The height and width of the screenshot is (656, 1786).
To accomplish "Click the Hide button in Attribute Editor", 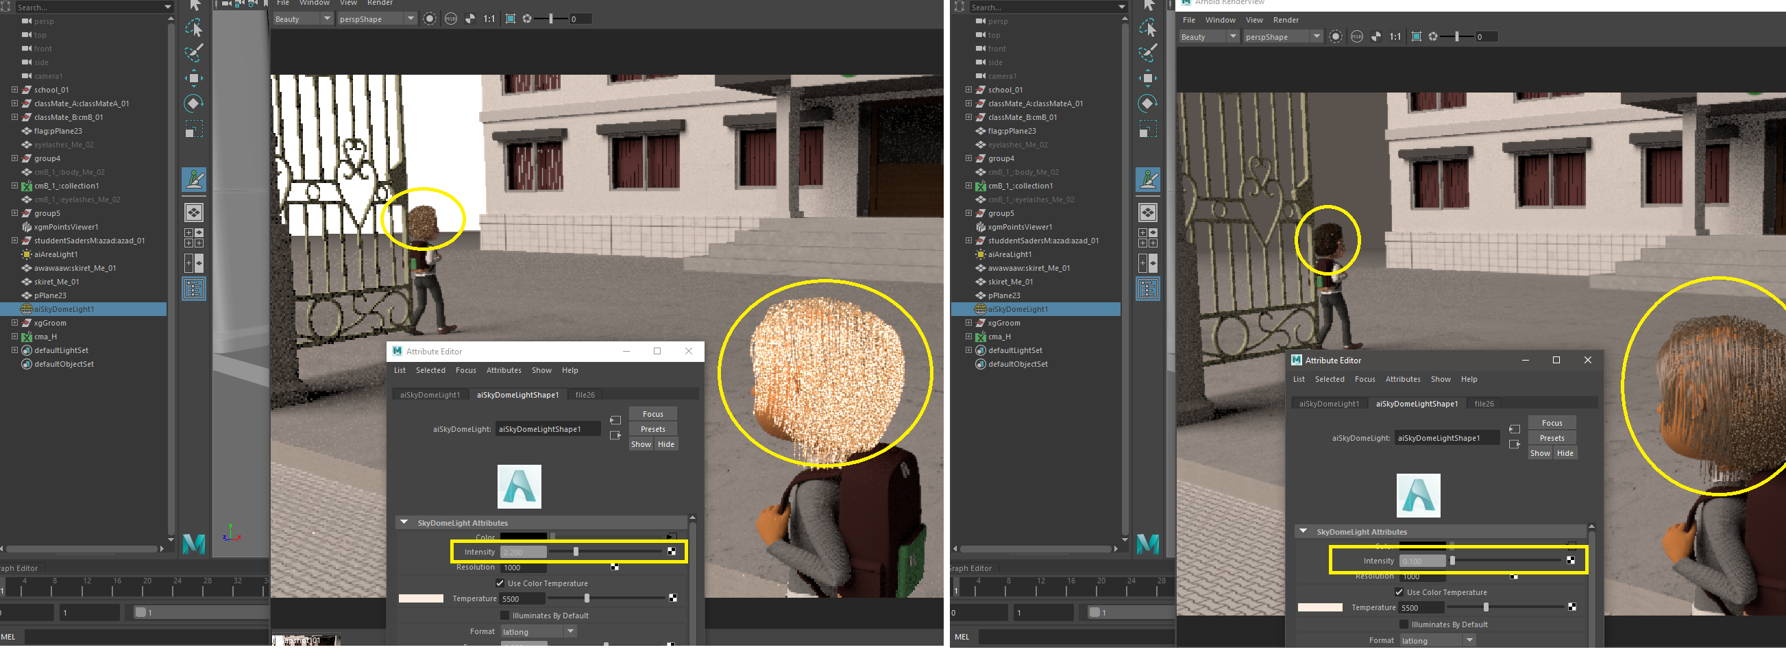I will [x=665, y=444].
